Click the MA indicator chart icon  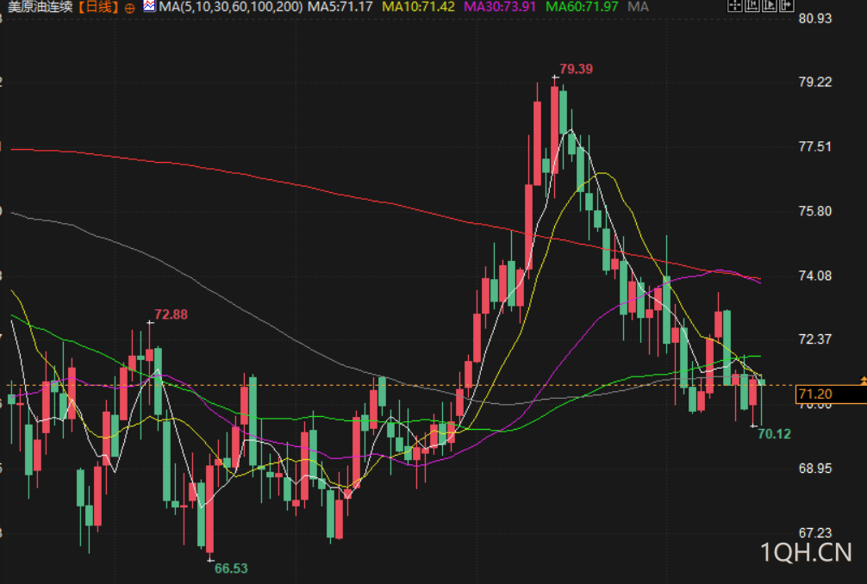coord(149,6)
